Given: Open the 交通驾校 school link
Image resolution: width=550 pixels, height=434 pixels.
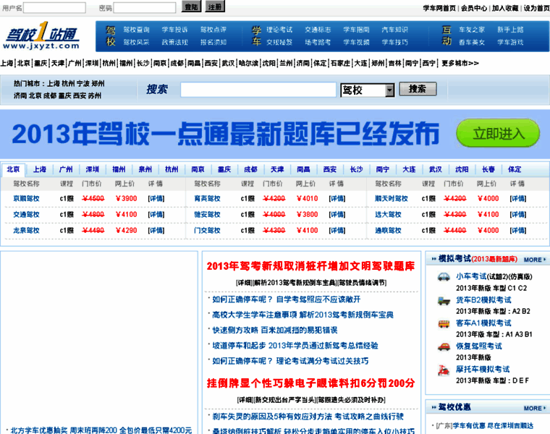Looking at the screenshot, I should (26, 215).
